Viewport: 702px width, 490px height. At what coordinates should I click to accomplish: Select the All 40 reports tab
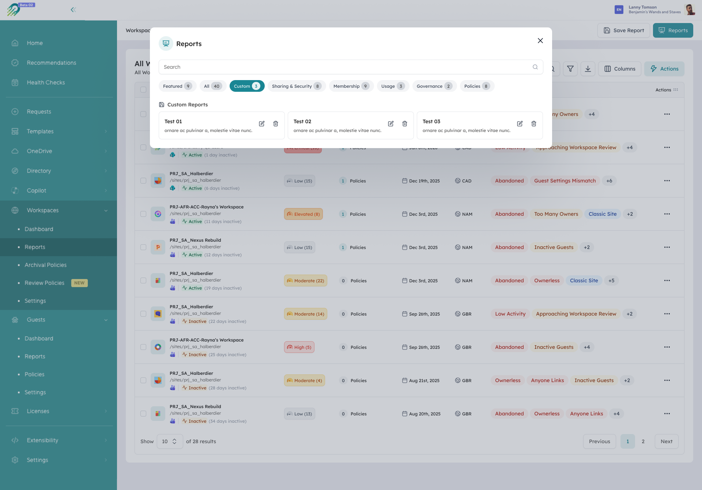(213, 86)
